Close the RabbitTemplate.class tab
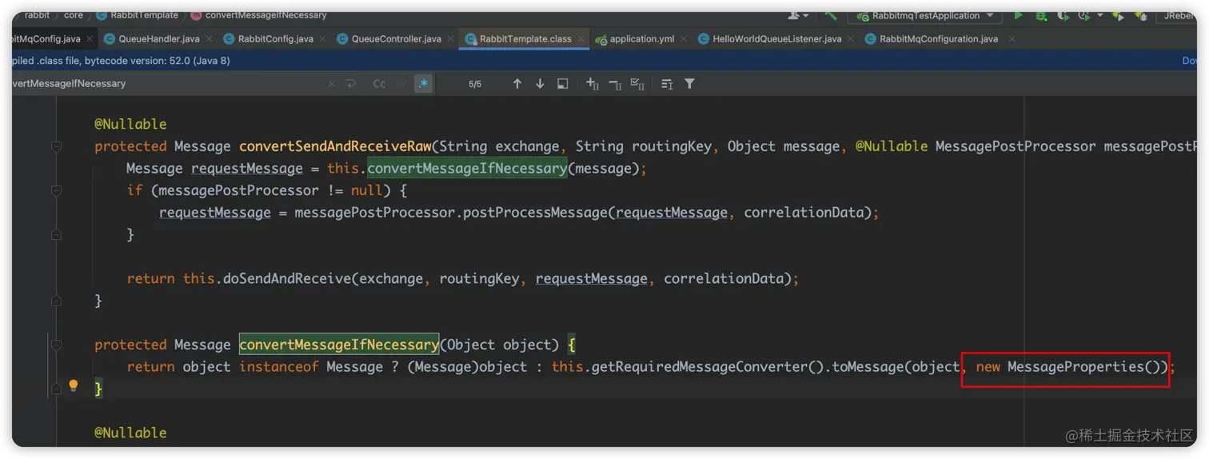The image size is (1209, 459). point(583,39)
